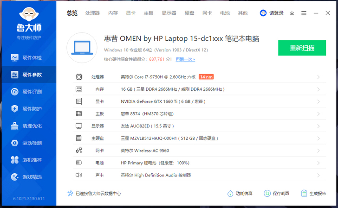This screenshot has width=338, height=208.
Task: Click the 英特尔 High Definition Audio text
Action: [x=156, y=175]
